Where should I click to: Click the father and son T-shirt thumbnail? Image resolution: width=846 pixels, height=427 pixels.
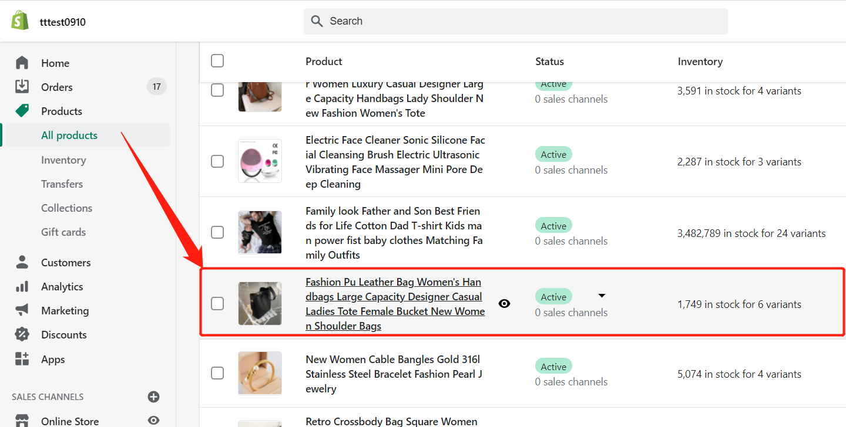tap(260, 232)
